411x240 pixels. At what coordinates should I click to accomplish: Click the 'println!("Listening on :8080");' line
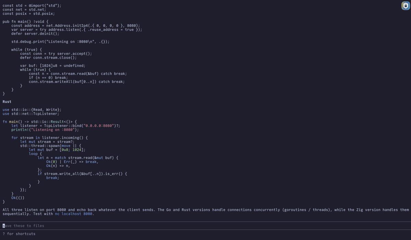(45, 130)
